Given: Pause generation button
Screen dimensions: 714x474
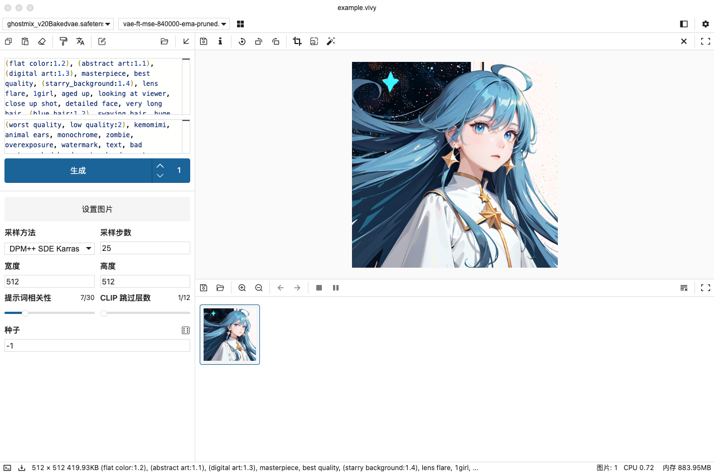Looking at the screenshot, I should (336, 288).
